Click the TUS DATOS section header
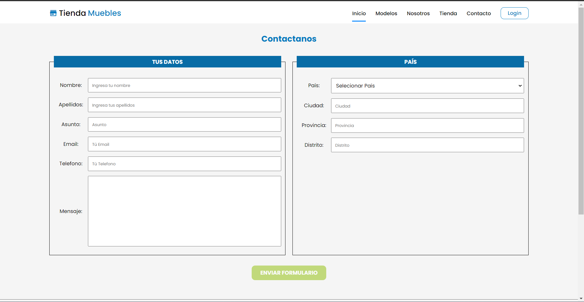 pos(167,62)
